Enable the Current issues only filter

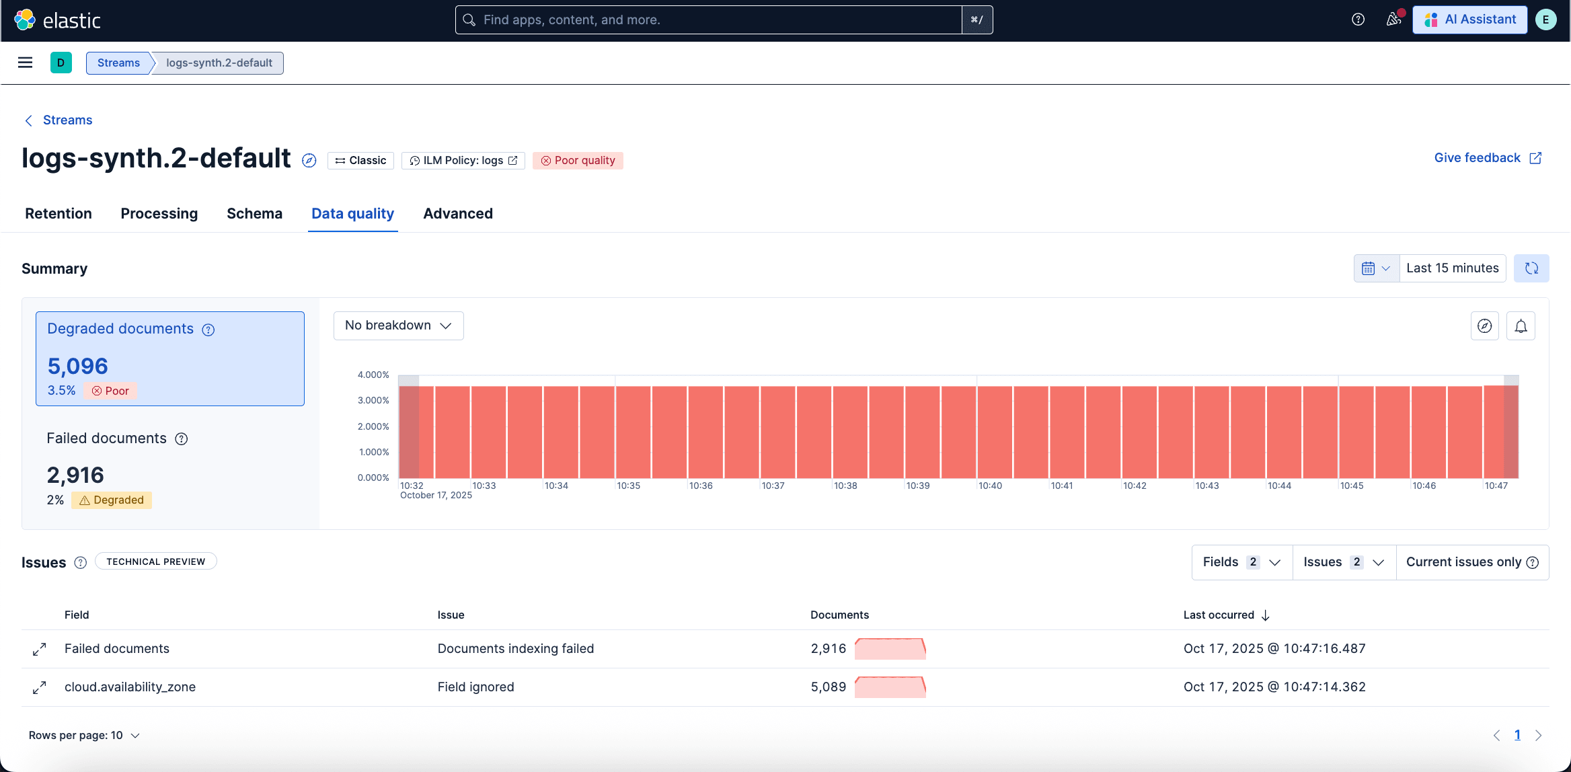[x=1463, y=562]
